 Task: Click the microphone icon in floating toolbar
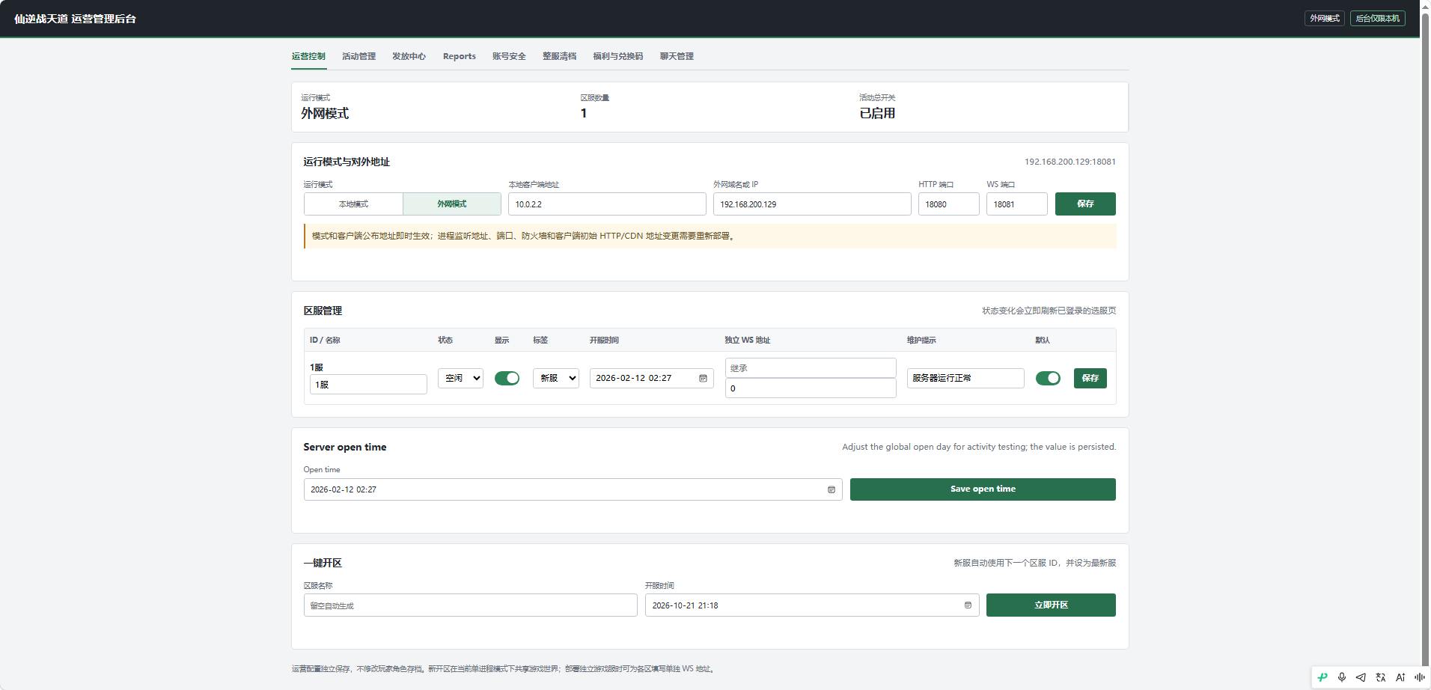(x=1342, y=677)
